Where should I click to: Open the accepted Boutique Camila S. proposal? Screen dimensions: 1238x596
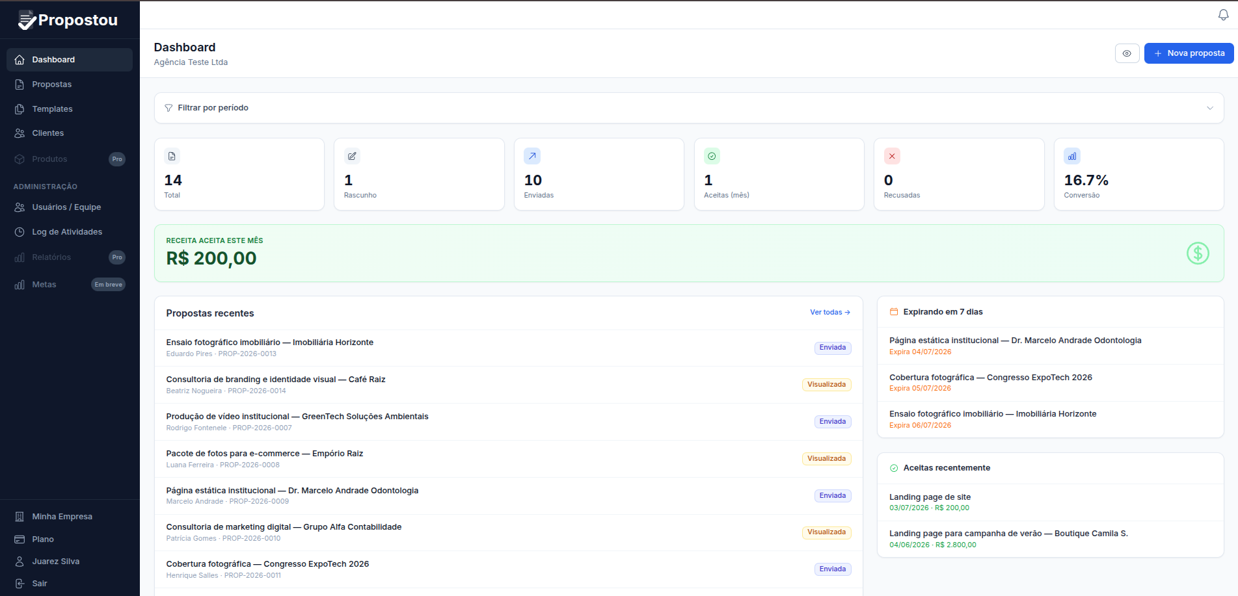coord(1051,539)
